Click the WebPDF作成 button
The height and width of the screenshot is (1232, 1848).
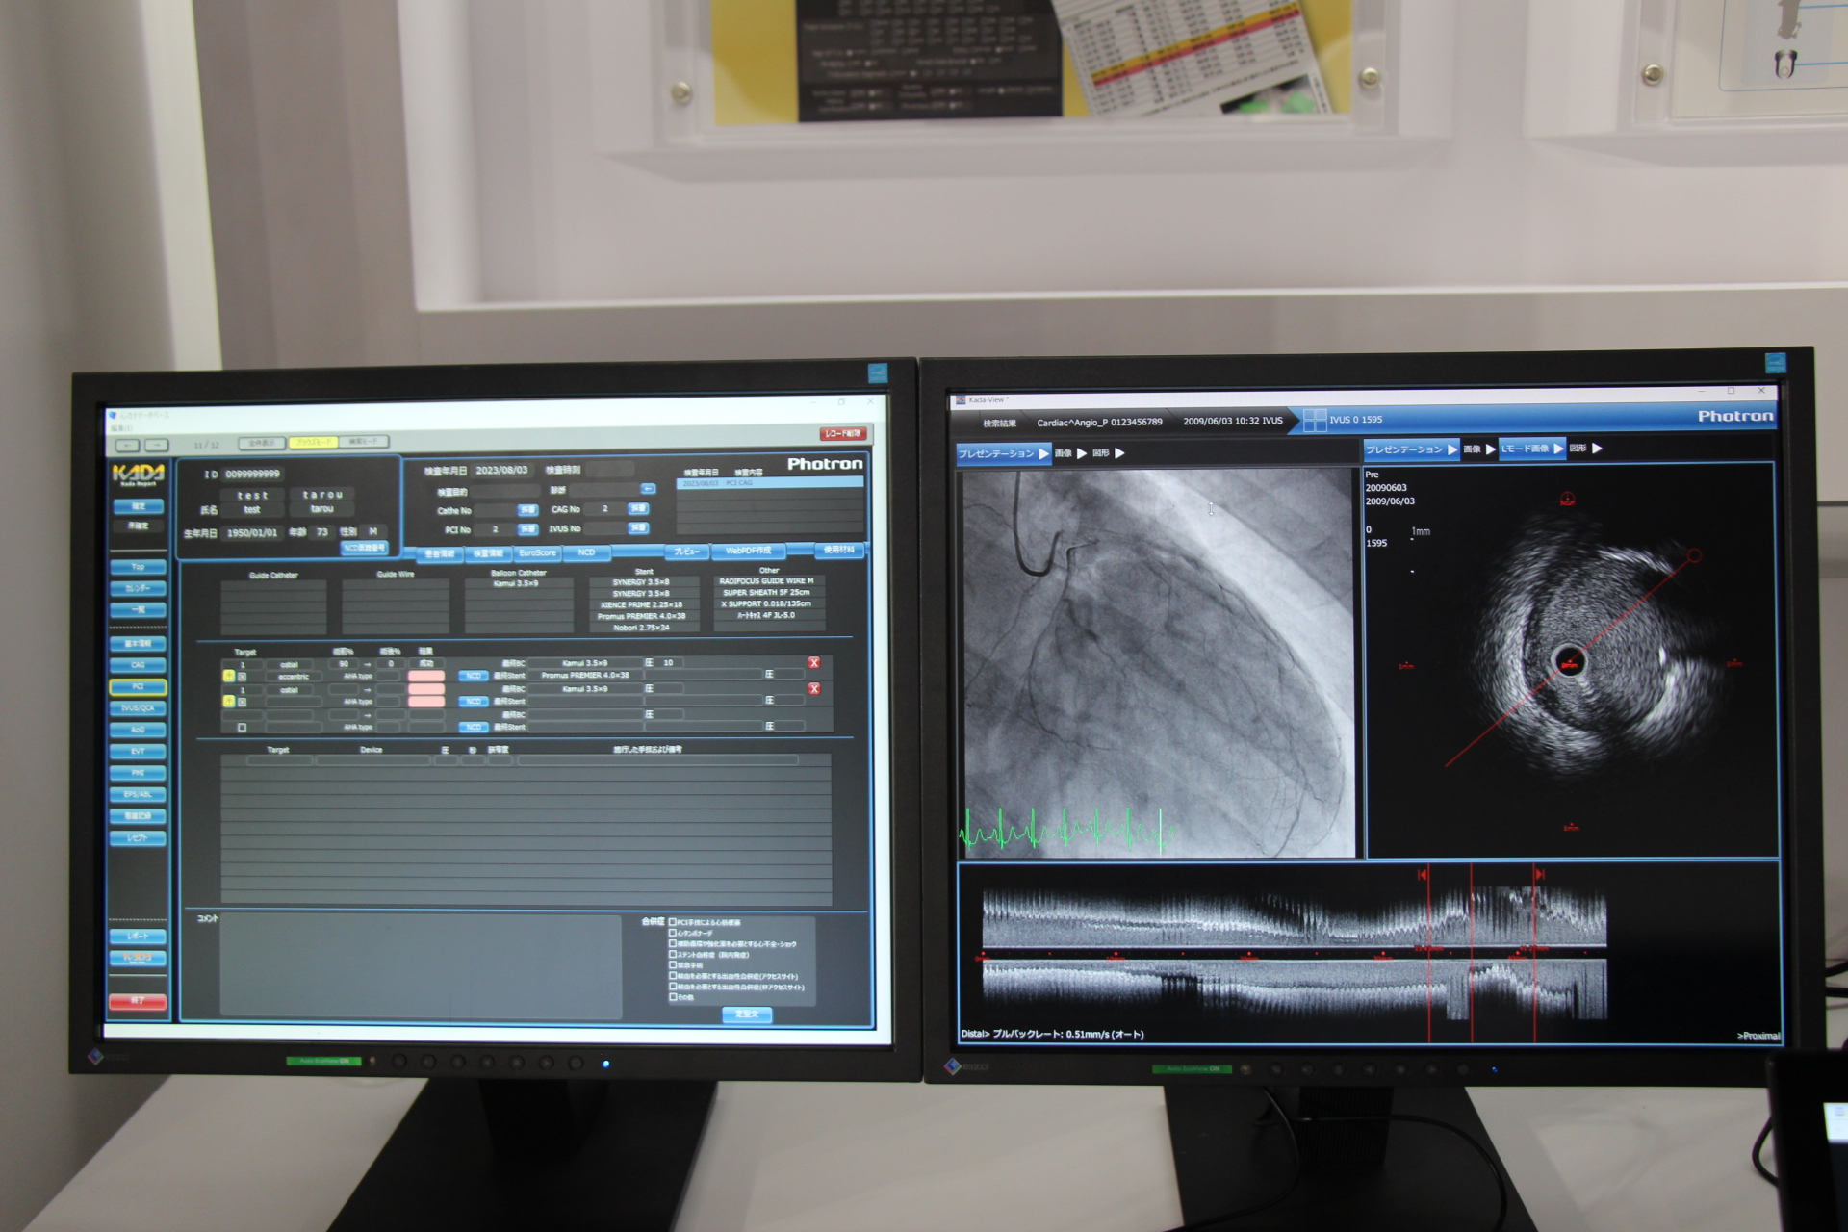[748, 552]
